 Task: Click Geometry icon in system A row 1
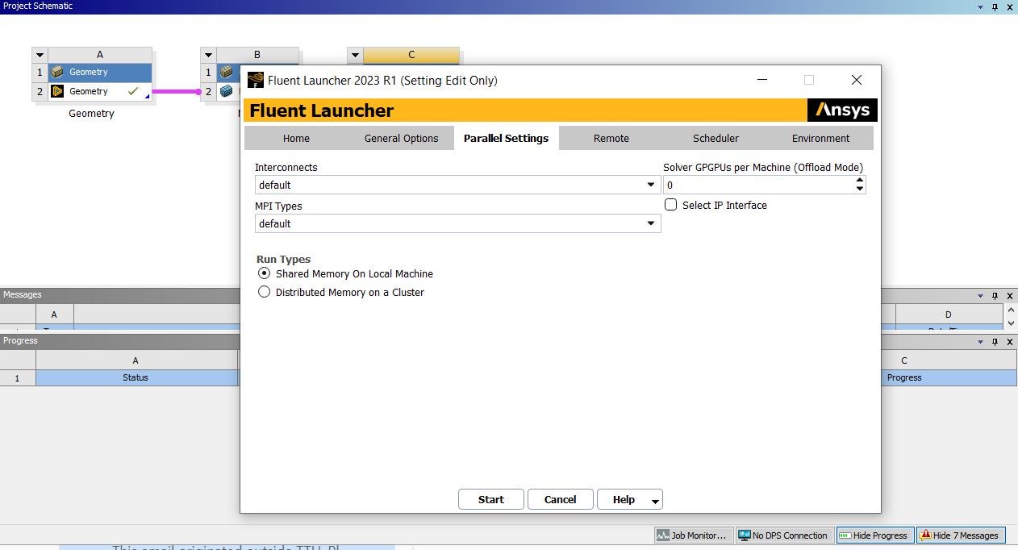(x=57, y=73)
